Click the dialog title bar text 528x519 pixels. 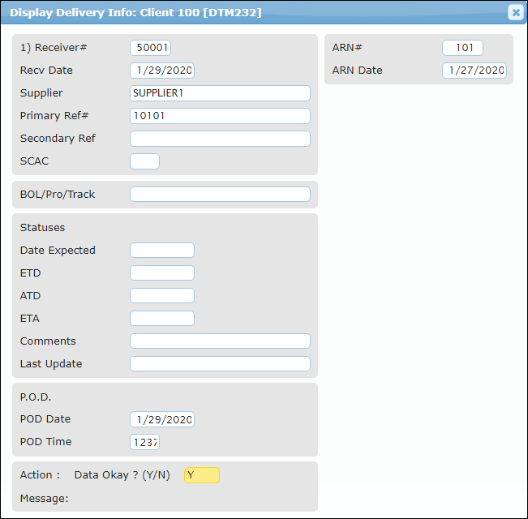point(135,12)
